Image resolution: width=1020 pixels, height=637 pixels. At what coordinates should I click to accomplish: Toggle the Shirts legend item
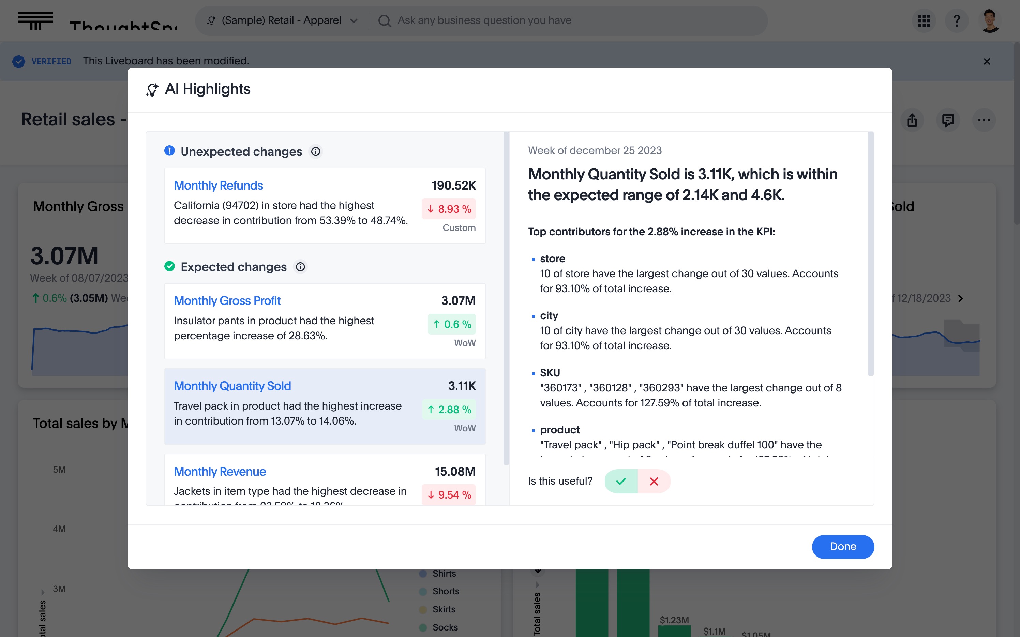438,573
